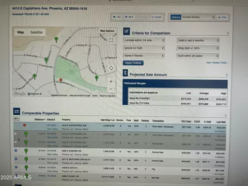Click the Criteria for Comparison checkmark icon
The width and height of the screenshot is (248, 186).
pyautogui.click(x=127, y=32)
